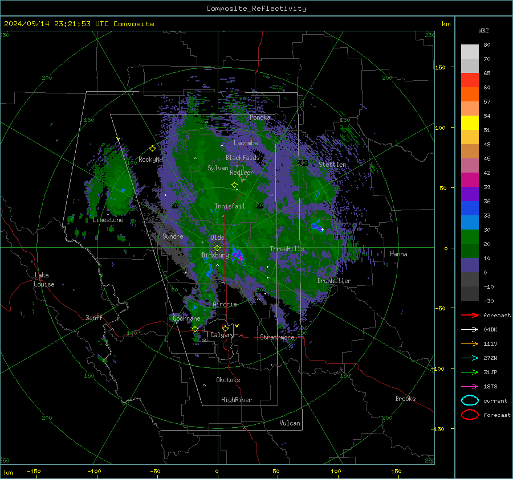The image size is (513, 479).
Task: Click the HighRiver label
Action: (237, 400)
